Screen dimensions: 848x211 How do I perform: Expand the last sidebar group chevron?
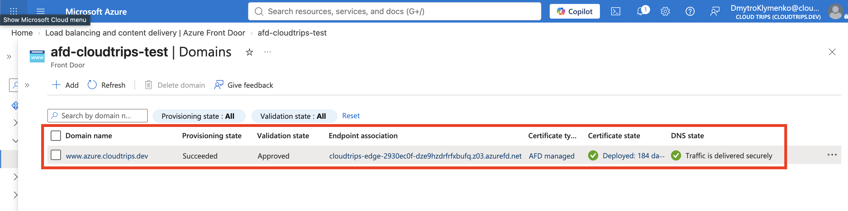tap(15, 195)
